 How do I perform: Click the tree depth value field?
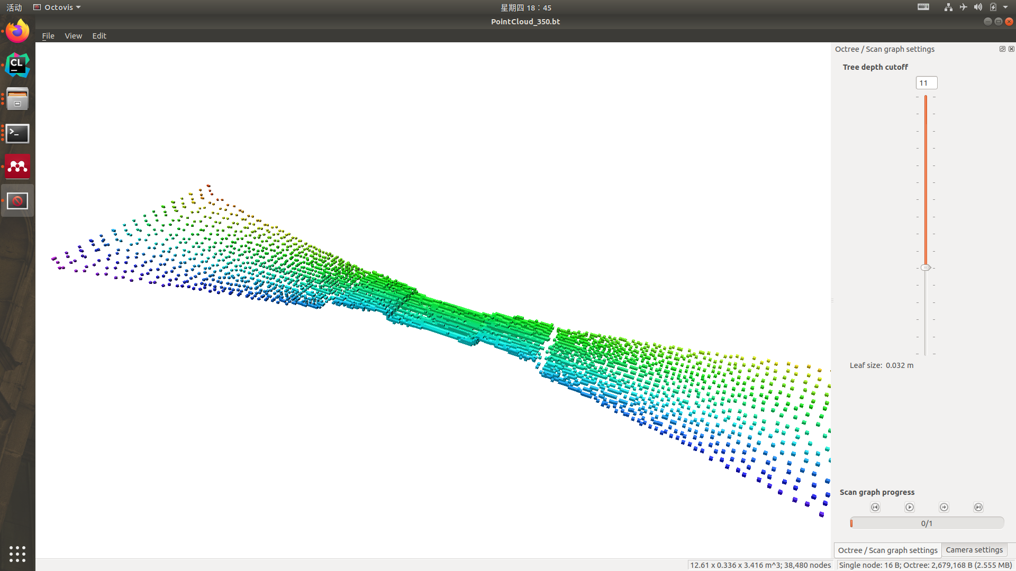coord(926,83)
